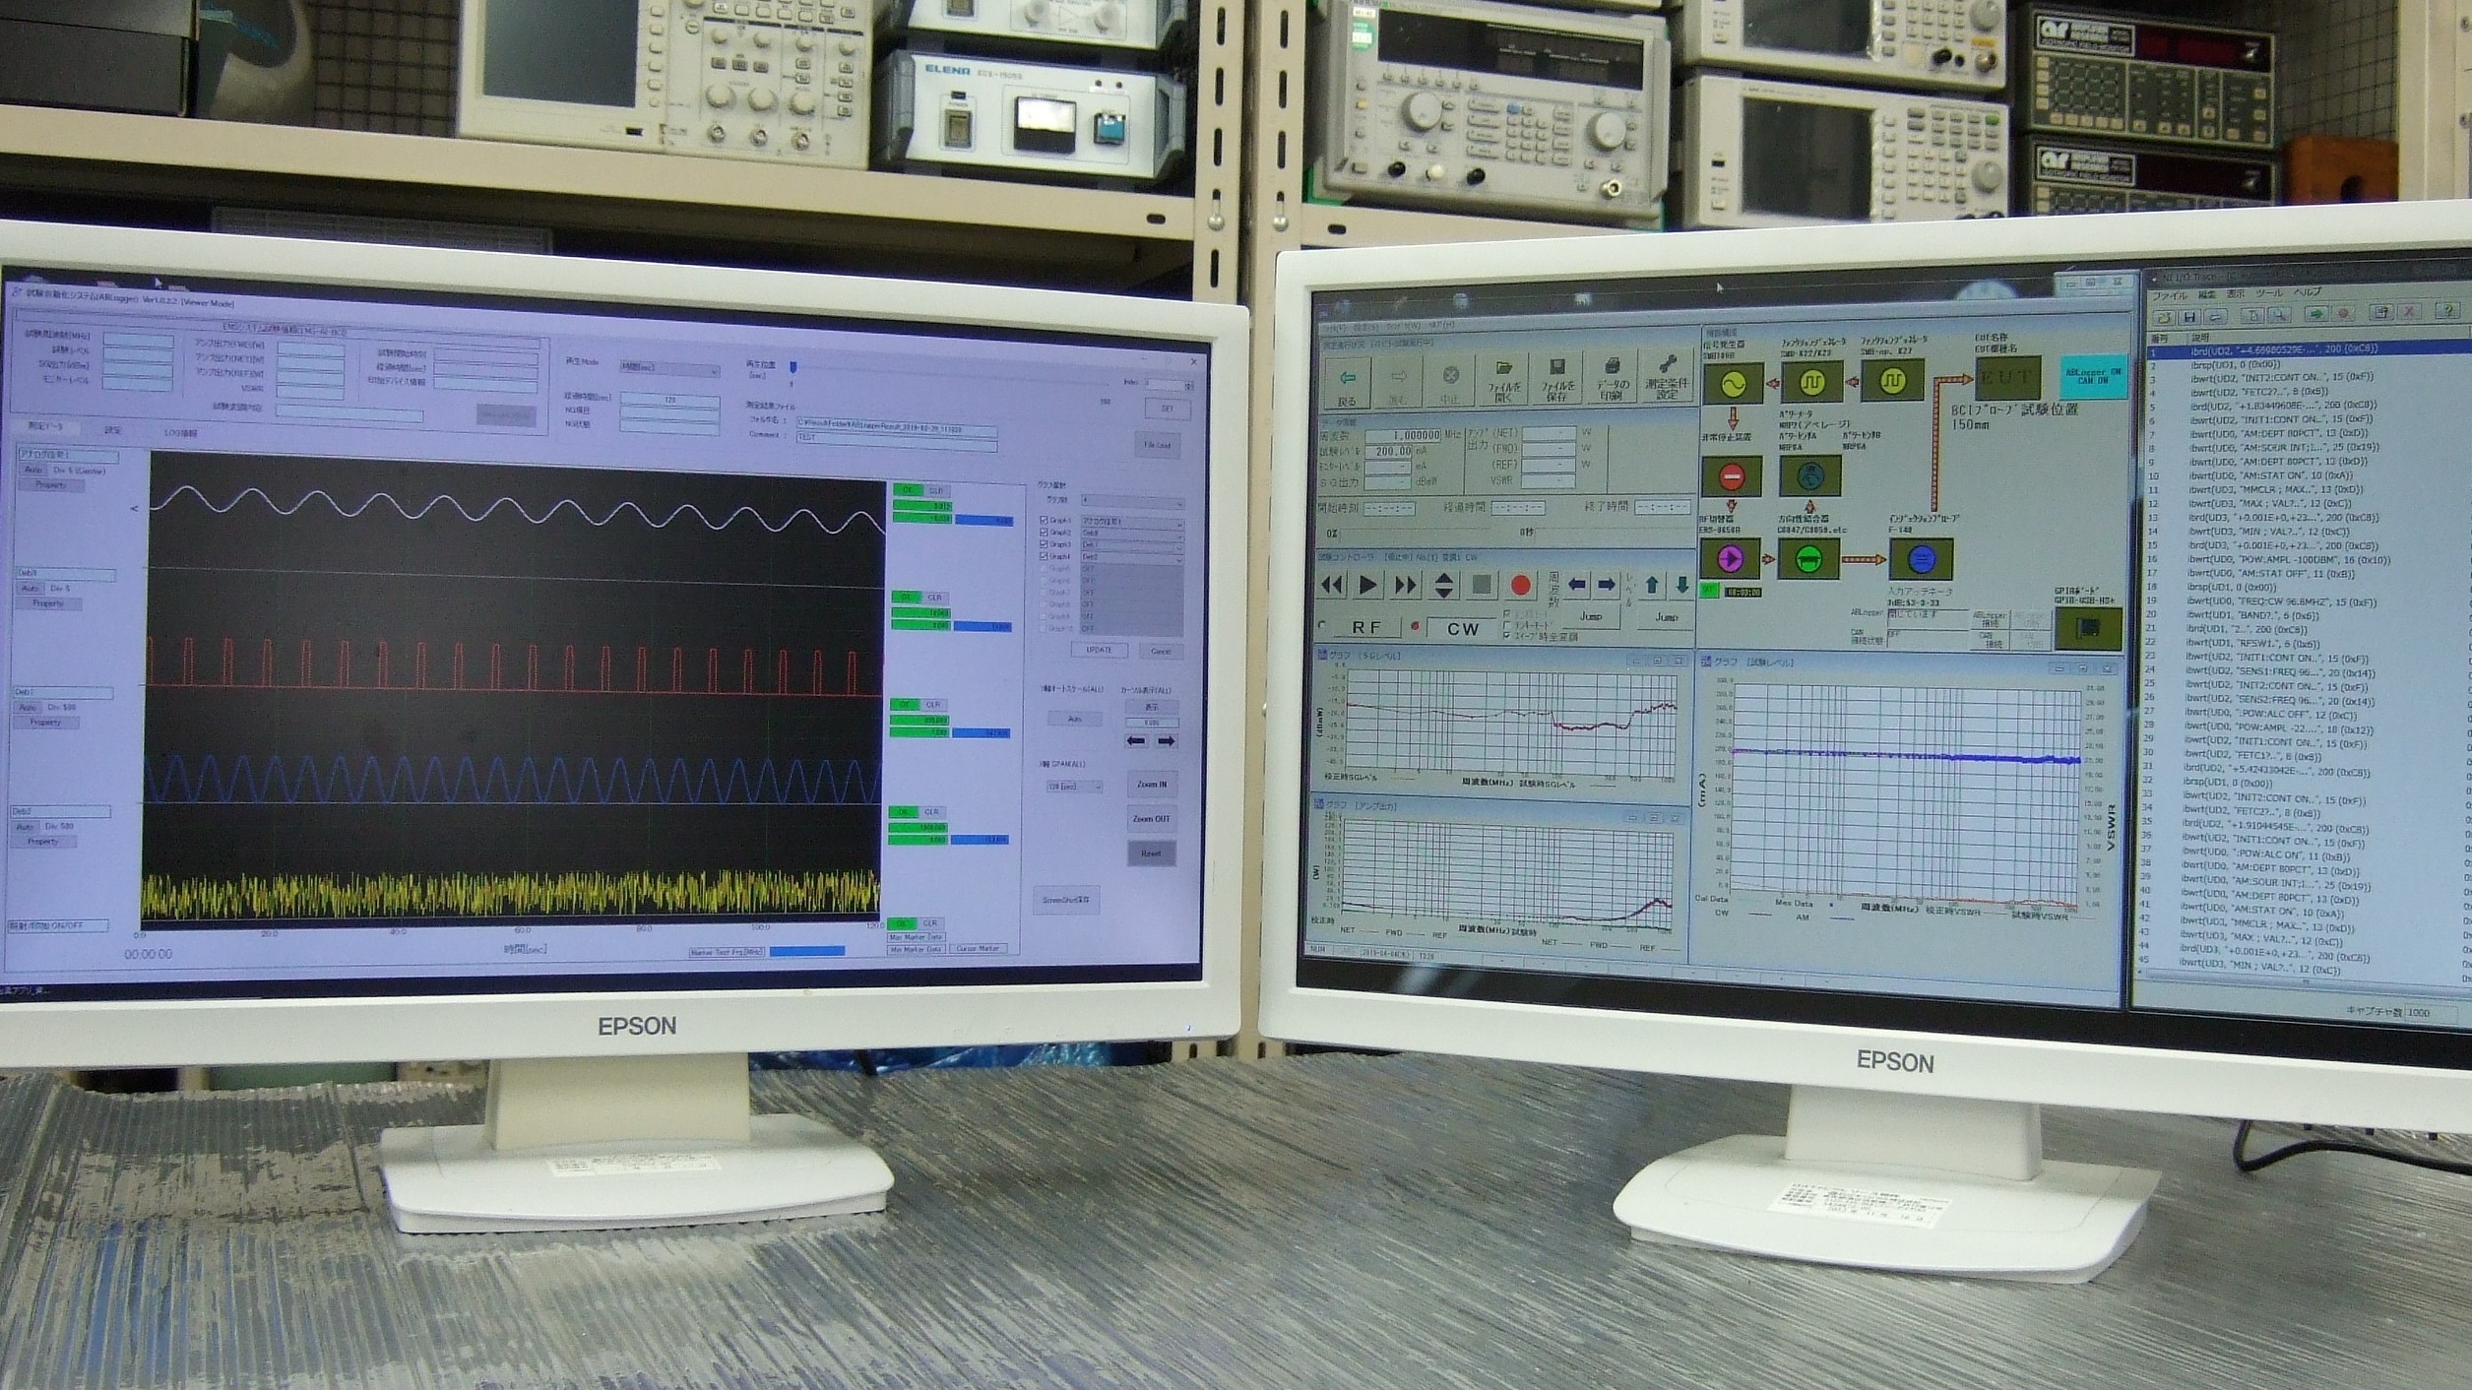Click the blue injection probe F-140 icon
Image resolution: width=2472 pixels, height=1390 pixels.
[1921, 559]
